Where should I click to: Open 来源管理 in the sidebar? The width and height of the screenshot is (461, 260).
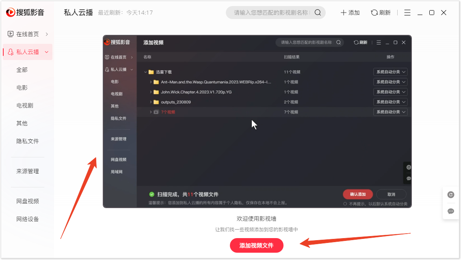28,172
